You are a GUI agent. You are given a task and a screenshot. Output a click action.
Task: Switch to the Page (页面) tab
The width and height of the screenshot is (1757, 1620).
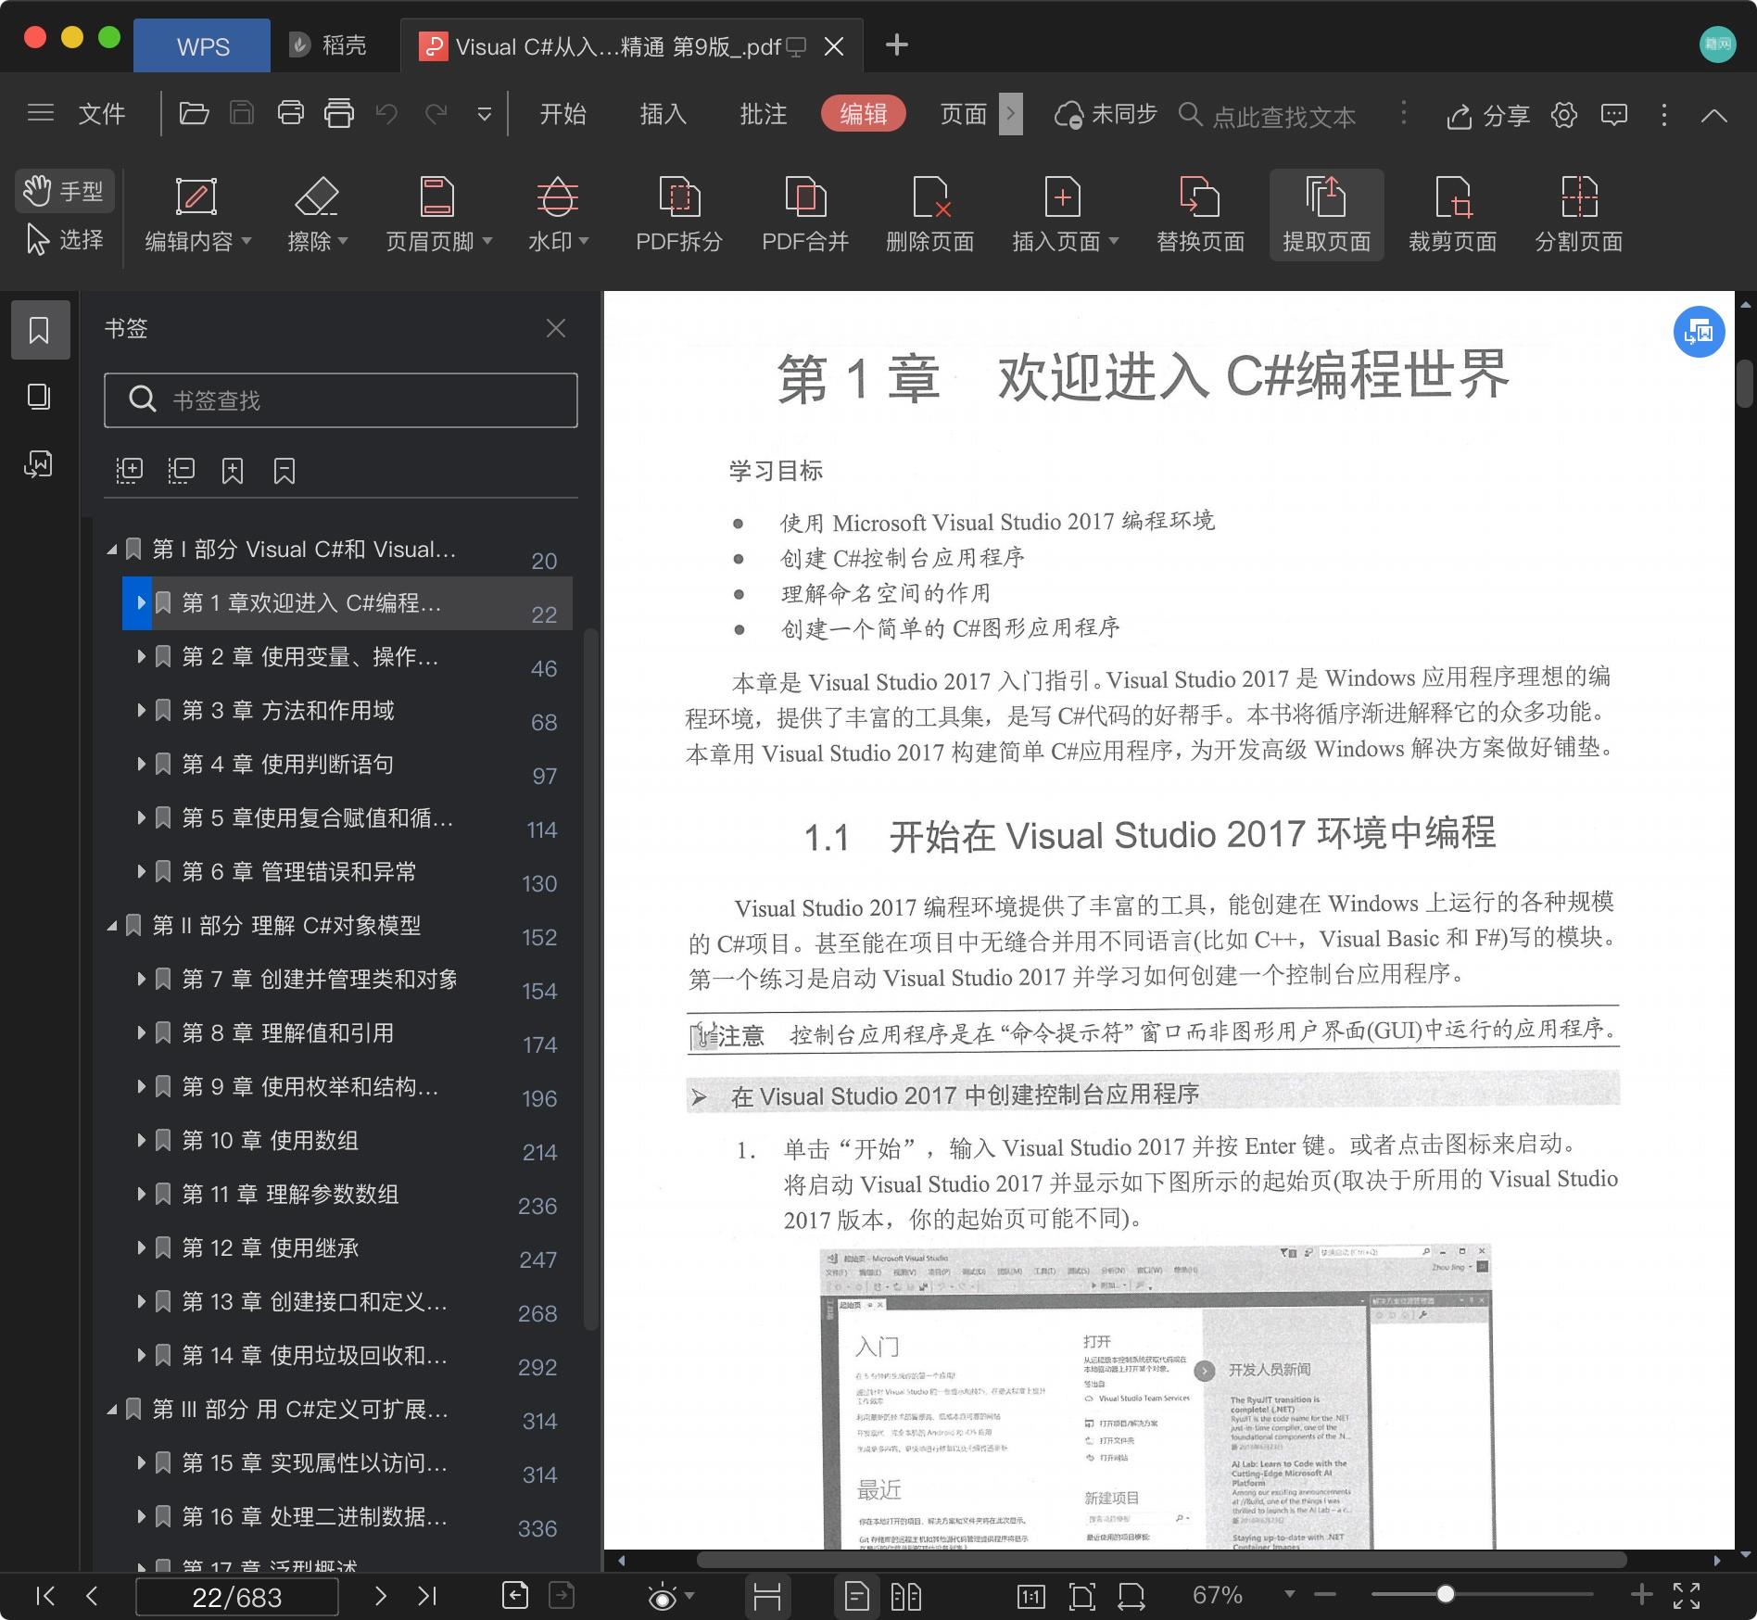click(x=963, y=113)
